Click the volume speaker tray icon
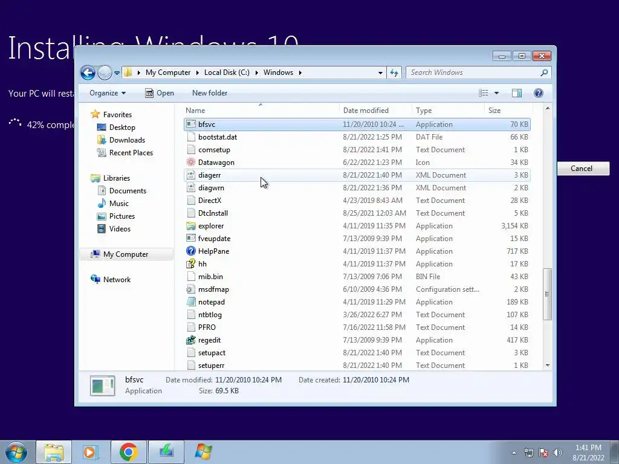 [557, 453]
